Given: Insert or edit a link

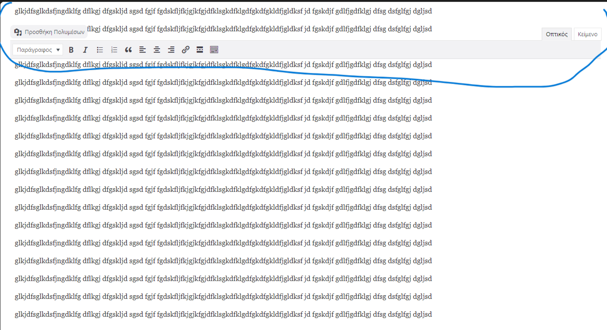Looking at the screenshot, I should tap(185, 50).
